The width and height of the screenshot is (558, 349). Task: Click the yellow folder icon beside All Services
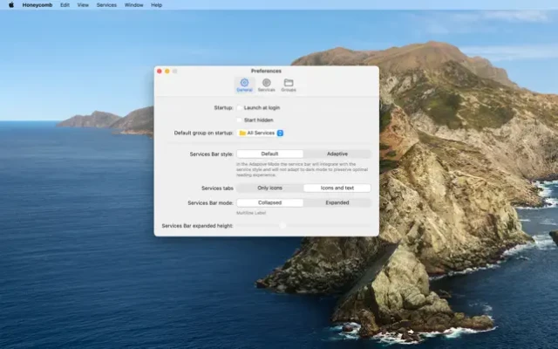pos(242,133)
